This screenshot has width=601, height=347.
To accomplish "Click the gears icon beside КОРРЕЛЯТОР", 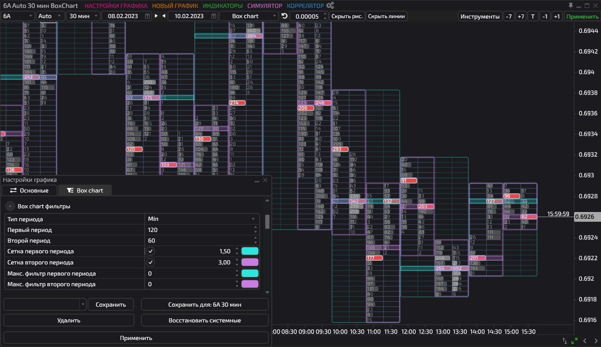I will click(x=330, y=6).
